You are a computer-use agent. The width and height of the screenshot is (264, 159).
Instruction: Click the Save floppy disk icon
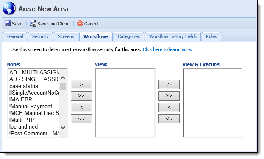click(x=8, y=23)
